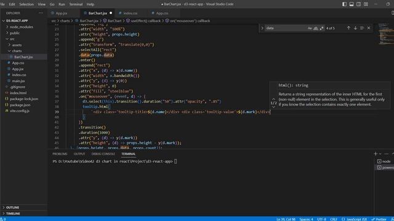
Task: Click the find input containing "data"
Action: [x=286, y=28]
